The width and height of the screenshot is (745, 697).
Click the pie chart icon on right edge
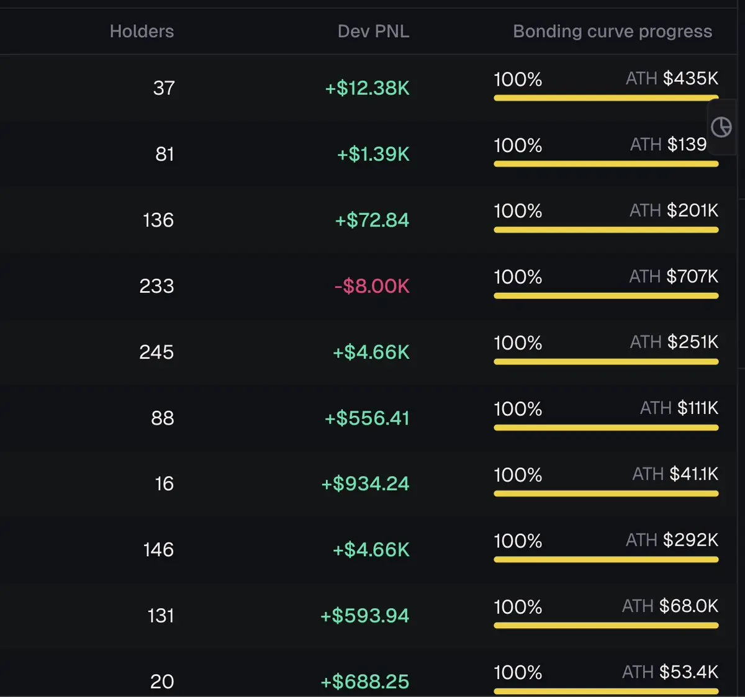[x=721, y=127]
